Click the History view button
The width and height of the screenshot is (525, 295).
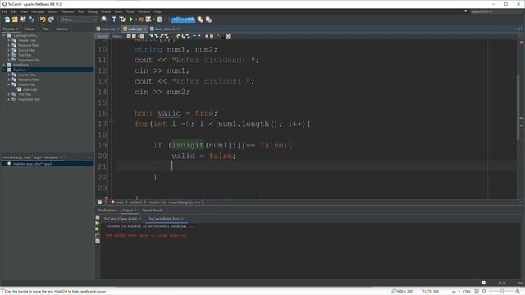click(x=116, y=36)
